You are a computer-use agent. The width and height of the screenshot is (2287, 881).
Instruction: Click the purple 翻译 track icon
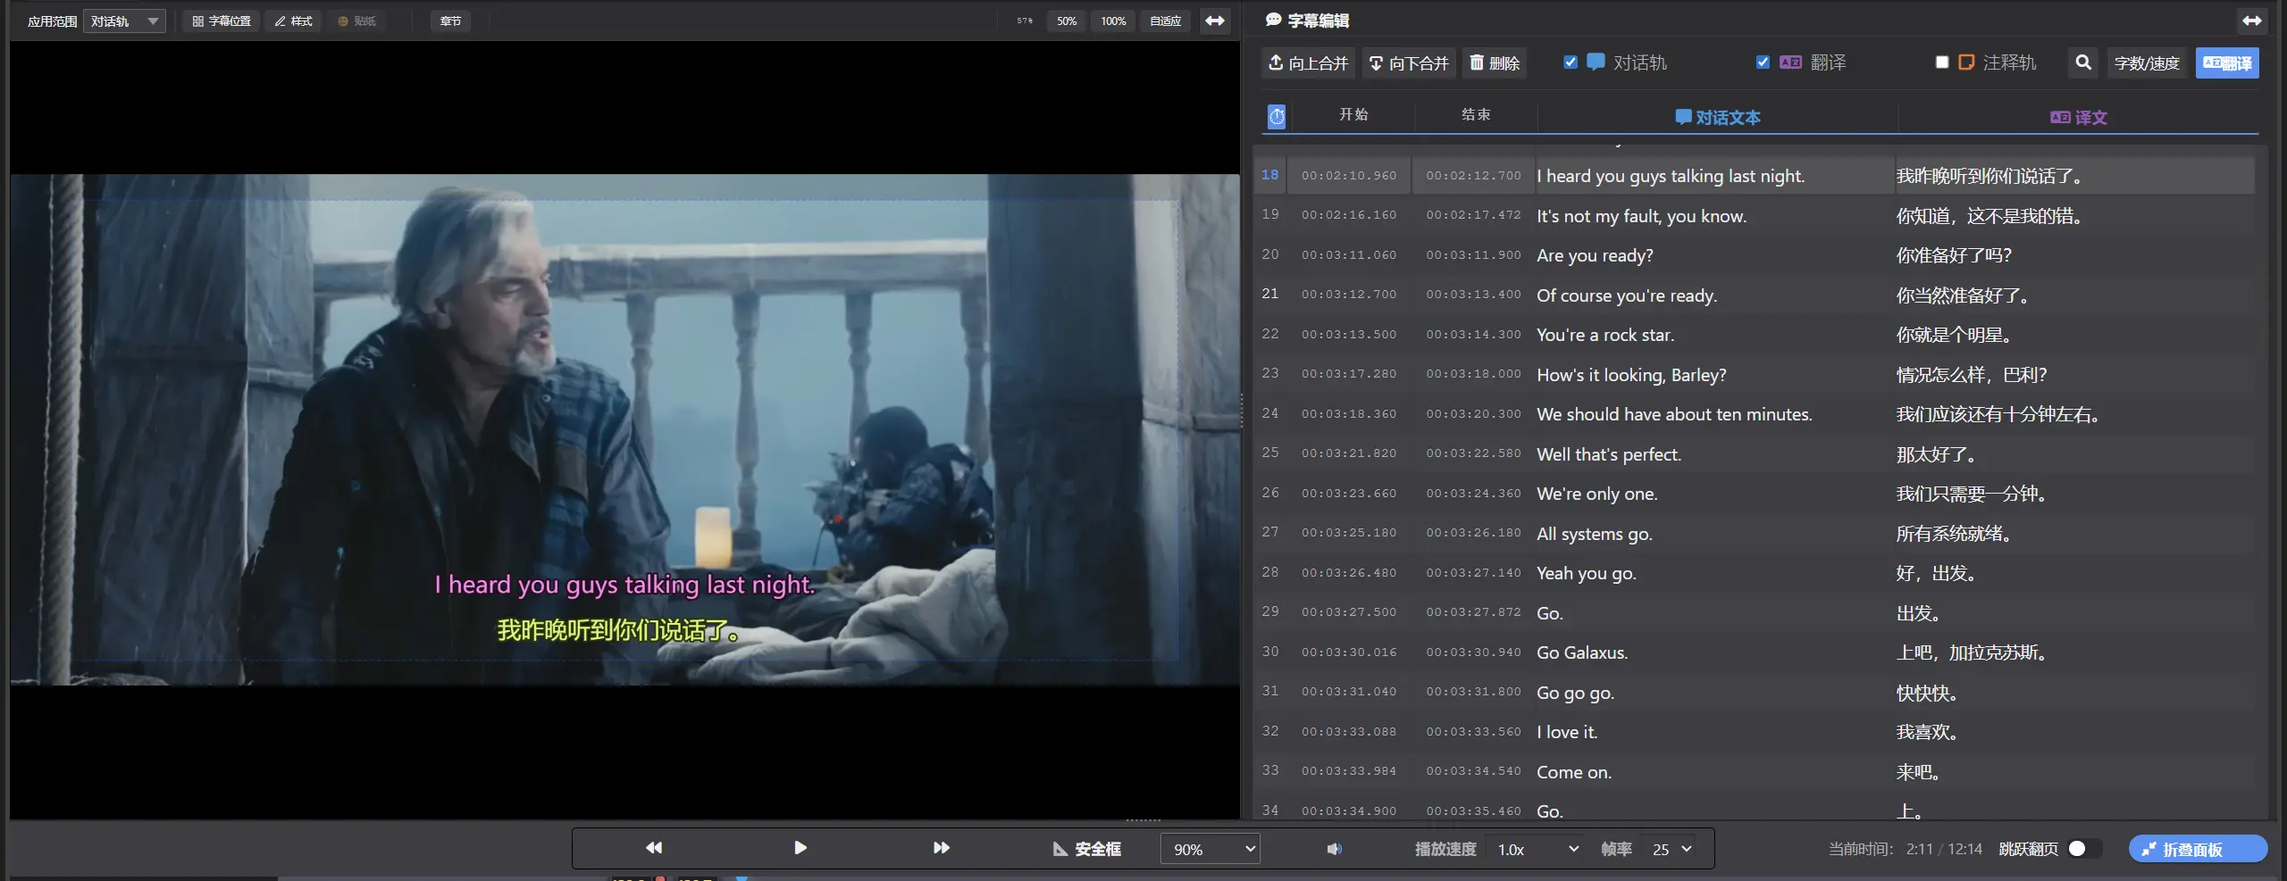pos(1790,62)
